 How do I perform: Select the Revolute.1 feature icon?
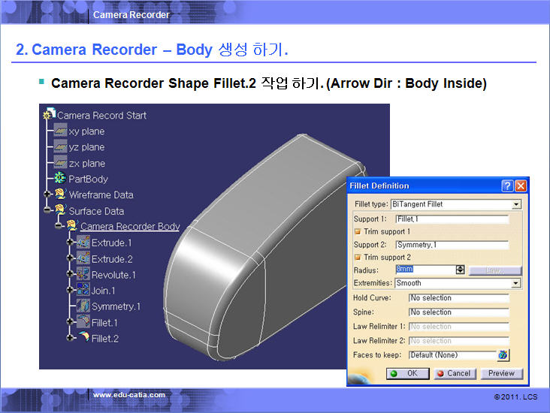83,275
